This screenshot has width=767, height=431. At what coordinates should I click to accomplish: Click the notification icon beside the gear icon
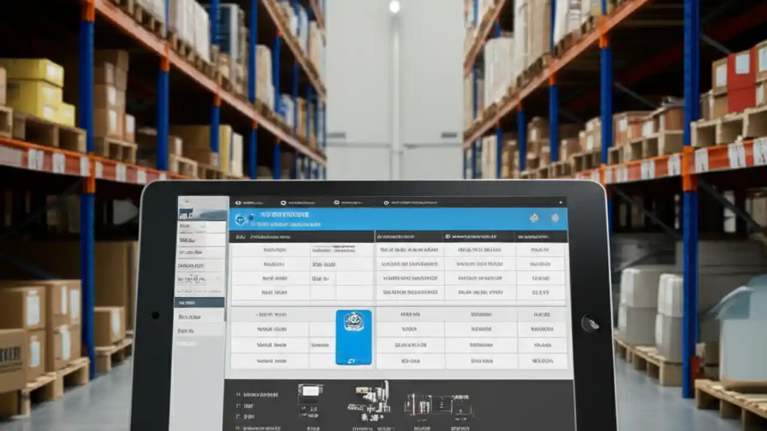pos(556,218)
